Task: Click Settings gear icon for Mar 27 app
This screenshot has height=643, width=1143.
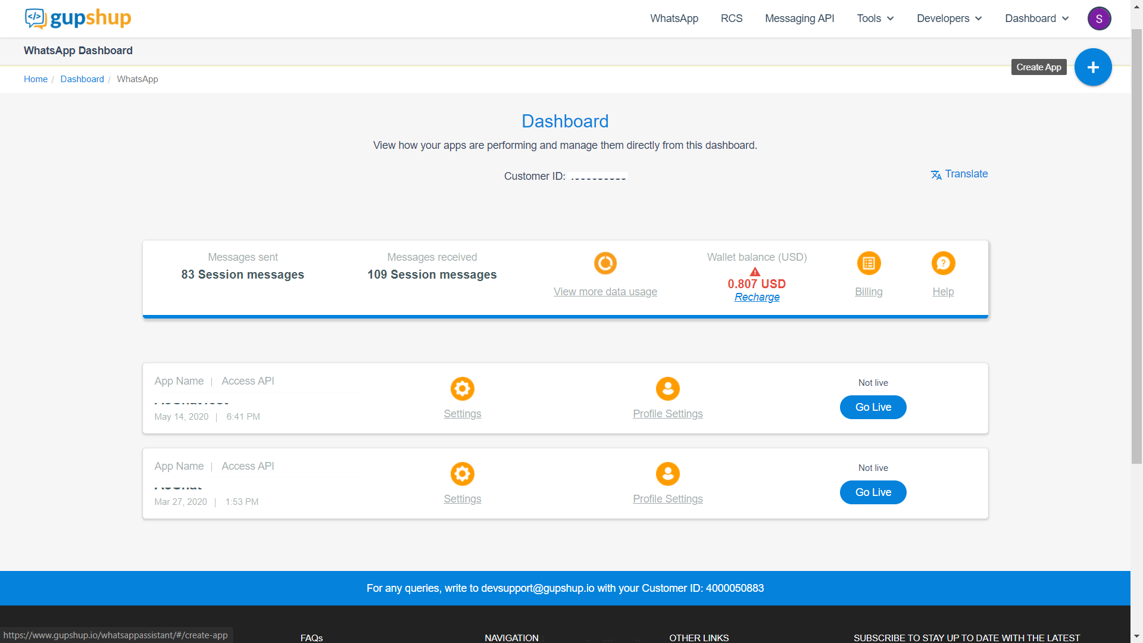Action: (463, 474)
